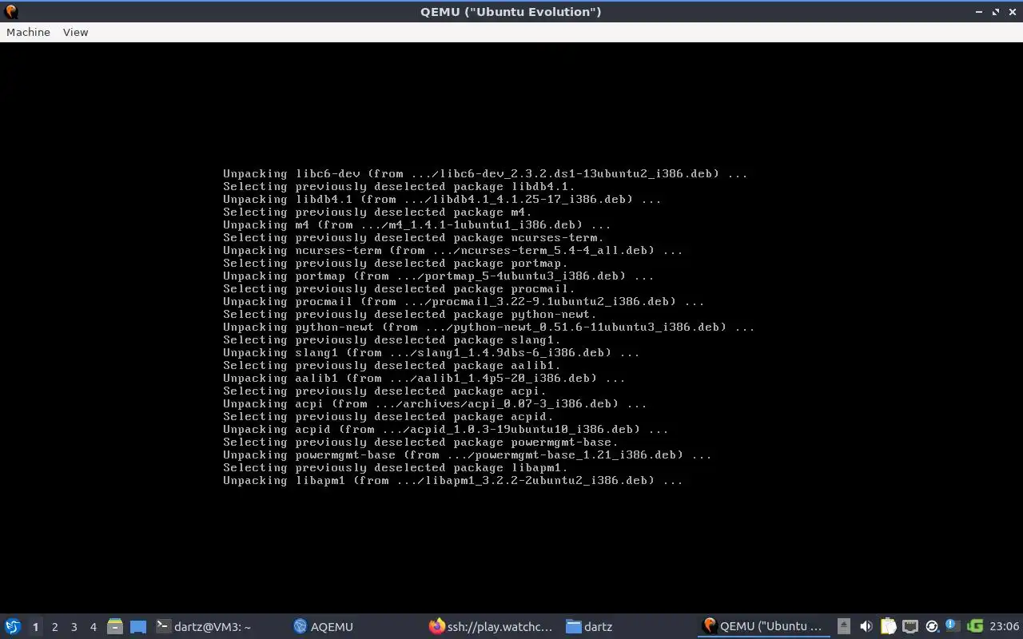
Task: Close the QEMU window
Action: coord(1012,12)
